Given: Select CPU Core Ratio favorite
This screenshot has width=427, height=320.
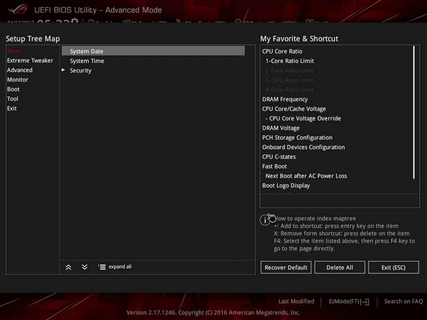Looking at the screenshot, I should click(x=282, y=51).
